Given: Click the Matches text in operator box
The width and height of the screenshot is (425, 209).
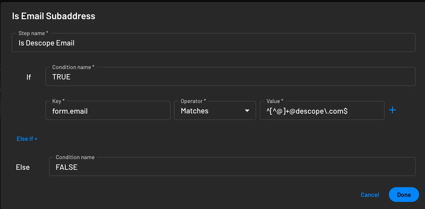Looking at the screenshot, I should tap(194, 111).
